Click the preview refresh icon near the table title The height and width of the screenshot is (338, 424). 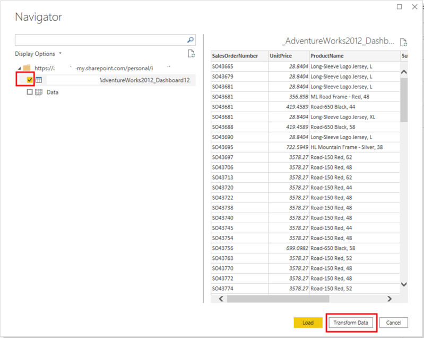coord(403,43)
